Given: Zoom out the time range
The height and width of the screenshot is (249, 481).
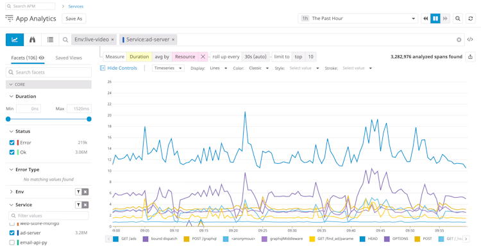Looking at the screenshot, I should click(x=458, y=19).
